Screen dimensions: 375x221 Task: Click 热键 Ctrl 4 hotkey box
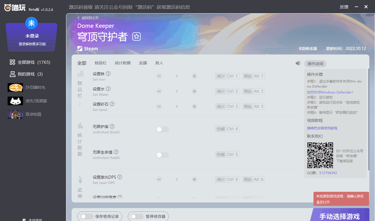(228, 129)
